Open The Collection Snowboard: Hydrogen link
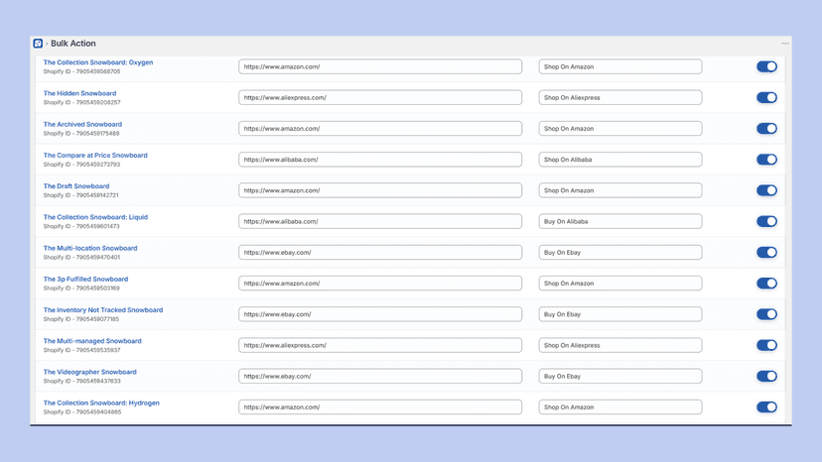 point(101,403)
